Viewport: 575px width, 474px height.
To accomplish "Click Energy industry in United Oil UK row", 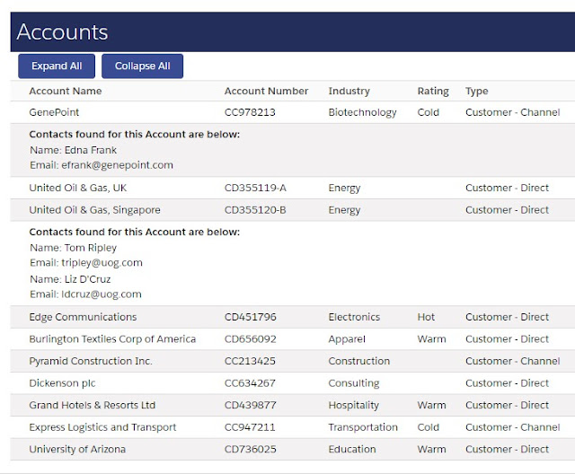I will [344, 189].
